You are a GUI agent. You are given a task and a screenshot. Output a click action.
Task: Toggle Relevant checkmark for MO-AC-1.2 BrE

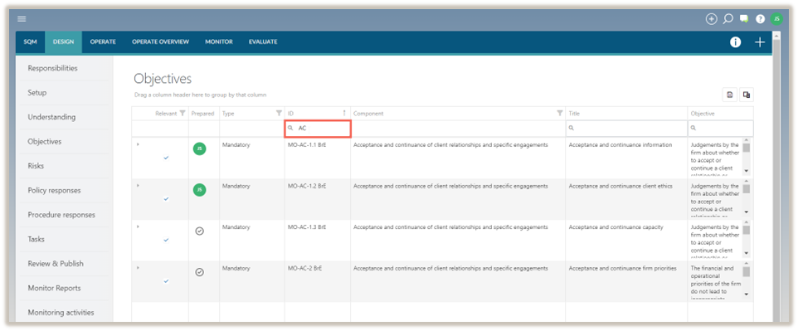166,199
